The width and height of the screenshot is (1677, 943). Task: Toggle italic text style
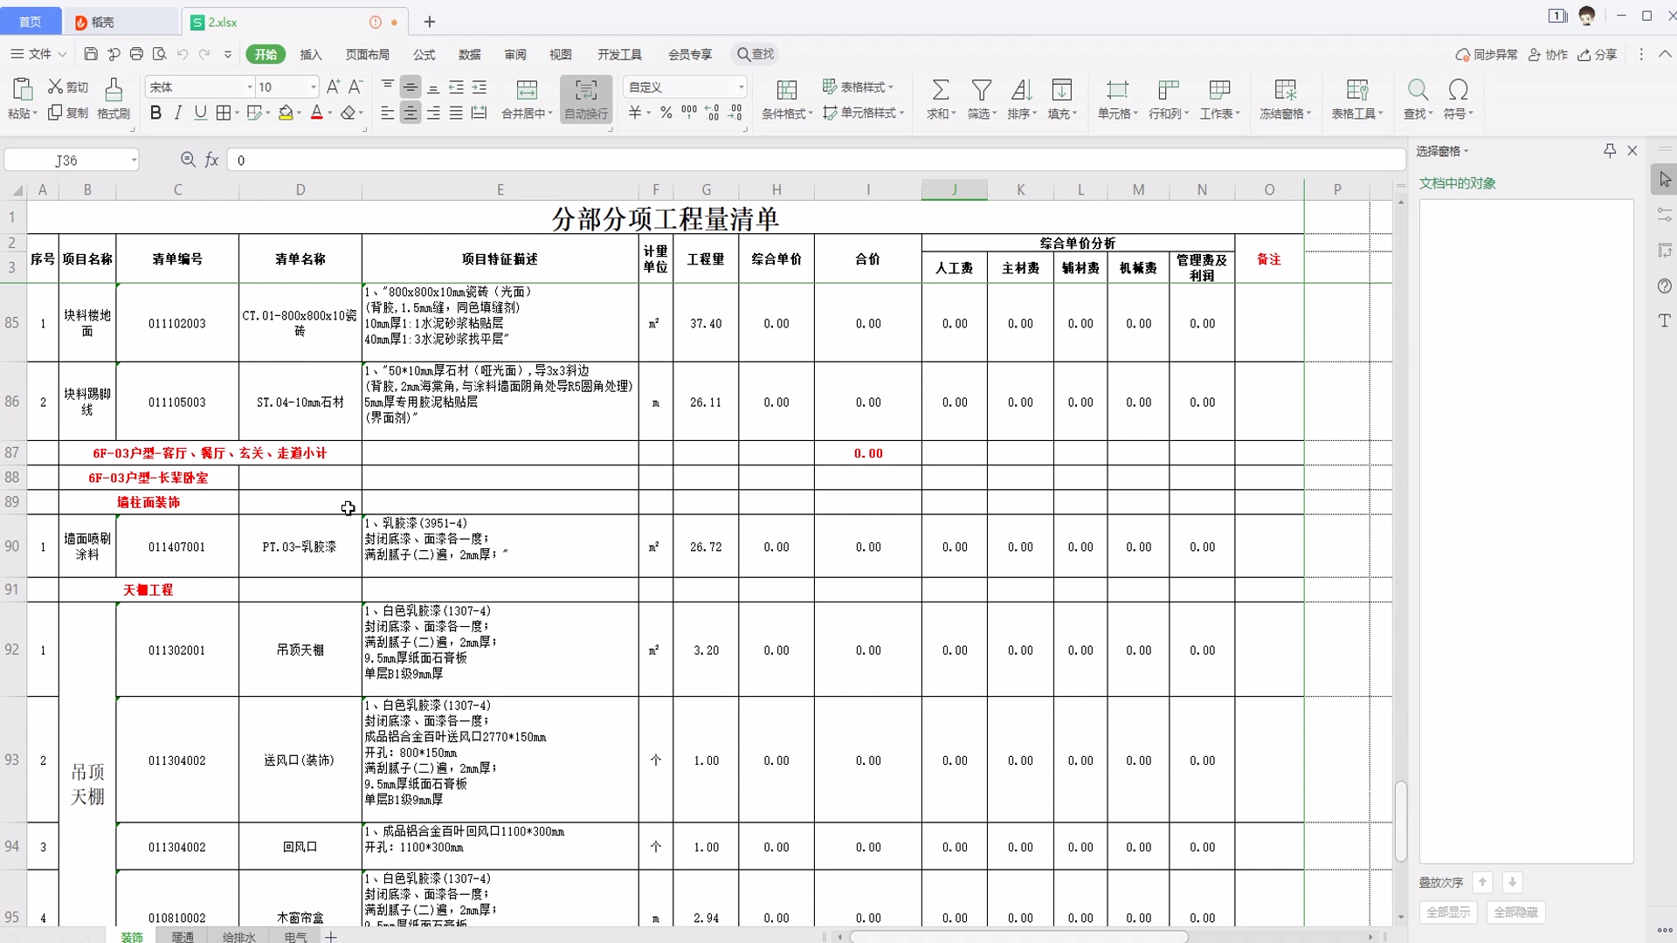(x=178, y=113)
